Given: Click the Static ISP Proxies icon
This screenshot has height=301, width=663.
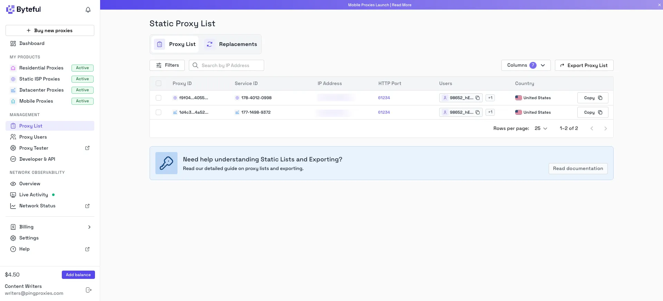Looking at the screenshot, I should [x=13, y=79].
